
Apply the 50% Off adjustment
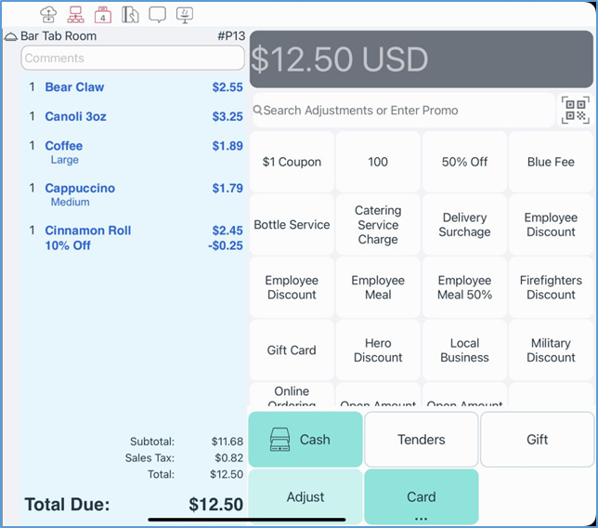(x=464, y=162)
